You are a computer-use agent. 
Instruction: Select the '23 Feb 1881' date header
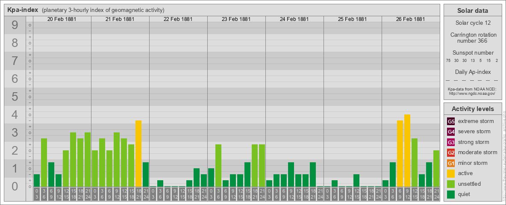pyautogui.click(x=236, y=19)
